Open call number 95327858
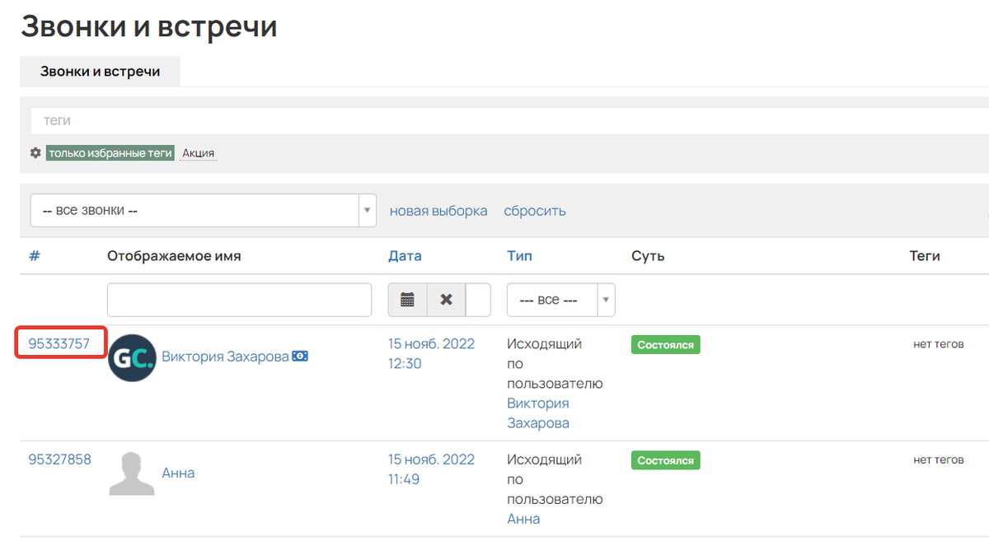The width and height of the screenshot is (989, 541). [x=59, y=459]
